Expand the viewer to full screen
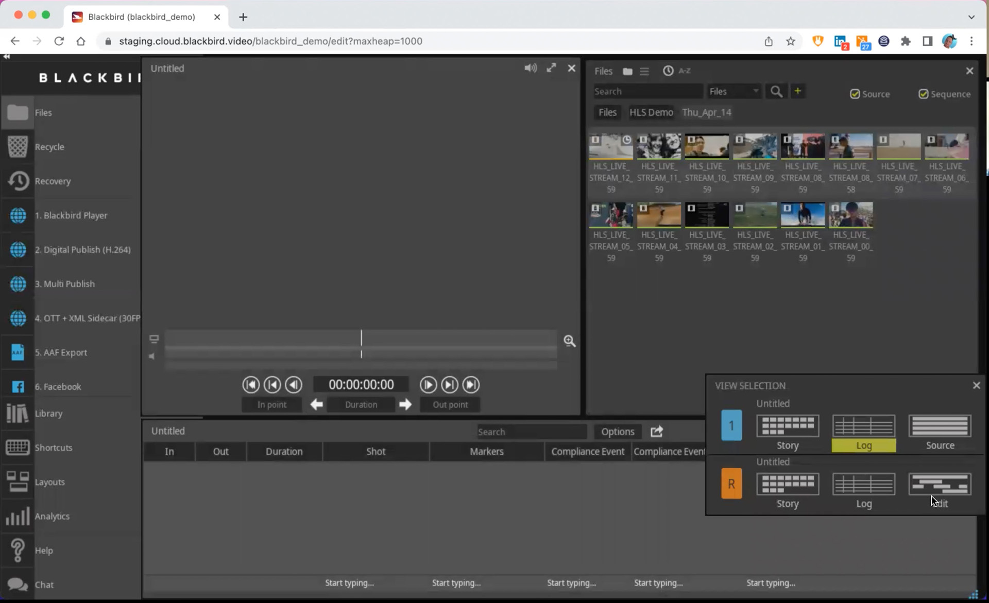 551,68
